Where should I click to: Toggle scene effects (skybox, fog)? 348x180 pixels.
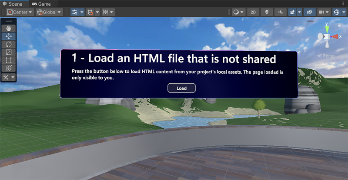tap(292, 12)
